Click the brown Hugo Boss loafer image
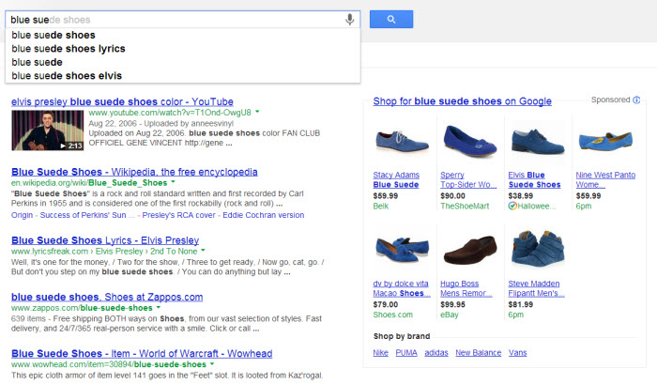This screenshot has height=384, width=657. tap(469, 250)
